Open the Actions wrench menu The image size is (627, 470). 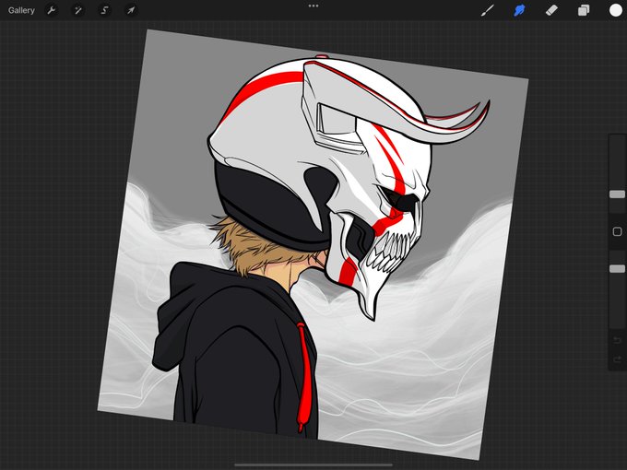pyautogui.click(x=52, y=10)
